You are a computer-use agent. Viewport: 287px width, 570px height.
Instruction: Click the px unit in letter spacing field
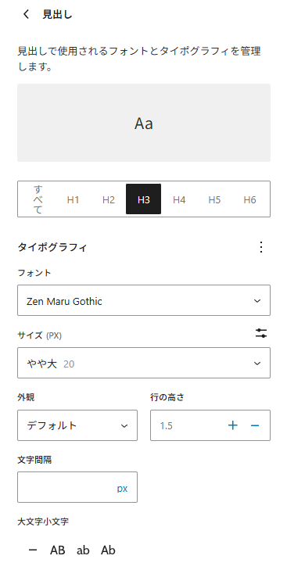click(122, 488)
